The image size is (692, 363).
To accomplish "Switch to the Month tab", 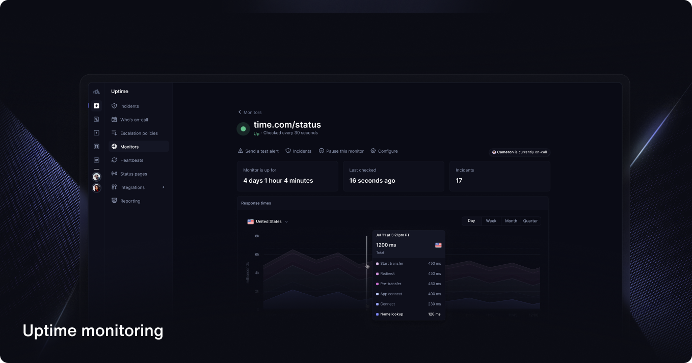I will [x=511, y=221].
